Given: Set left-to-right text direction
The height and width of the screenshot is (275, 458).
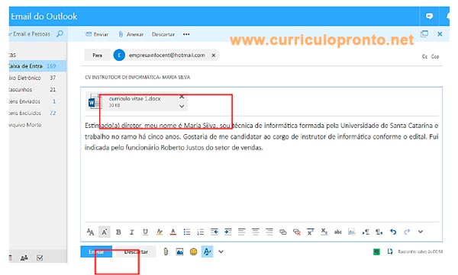Looking at the screenshot, I should pyautogui.click(x=366, y=232).
